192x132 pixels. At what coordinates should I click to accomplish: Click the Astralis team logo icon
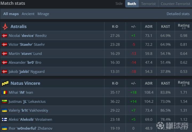(x=5, y=27)
